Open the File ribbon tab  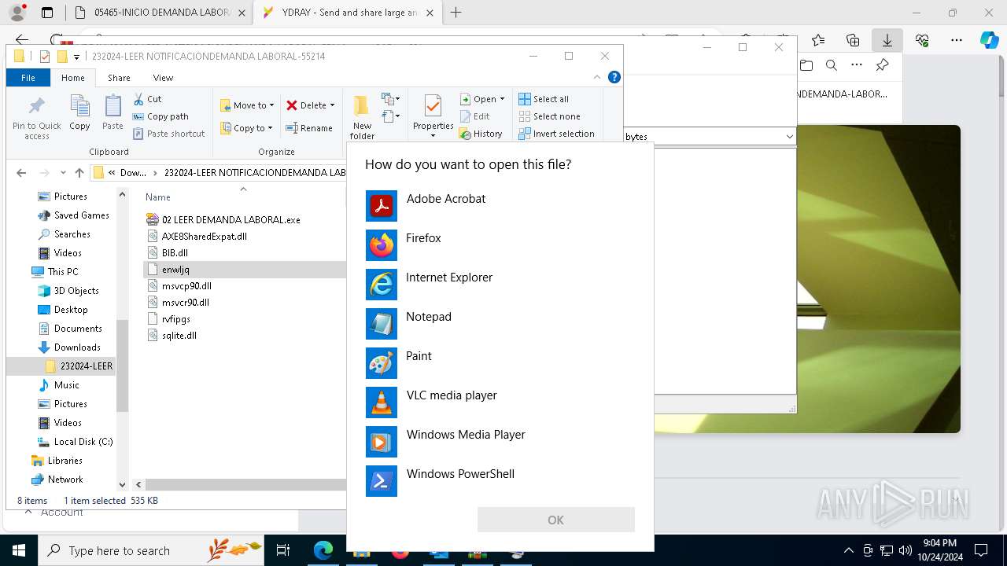coord(28,78)
